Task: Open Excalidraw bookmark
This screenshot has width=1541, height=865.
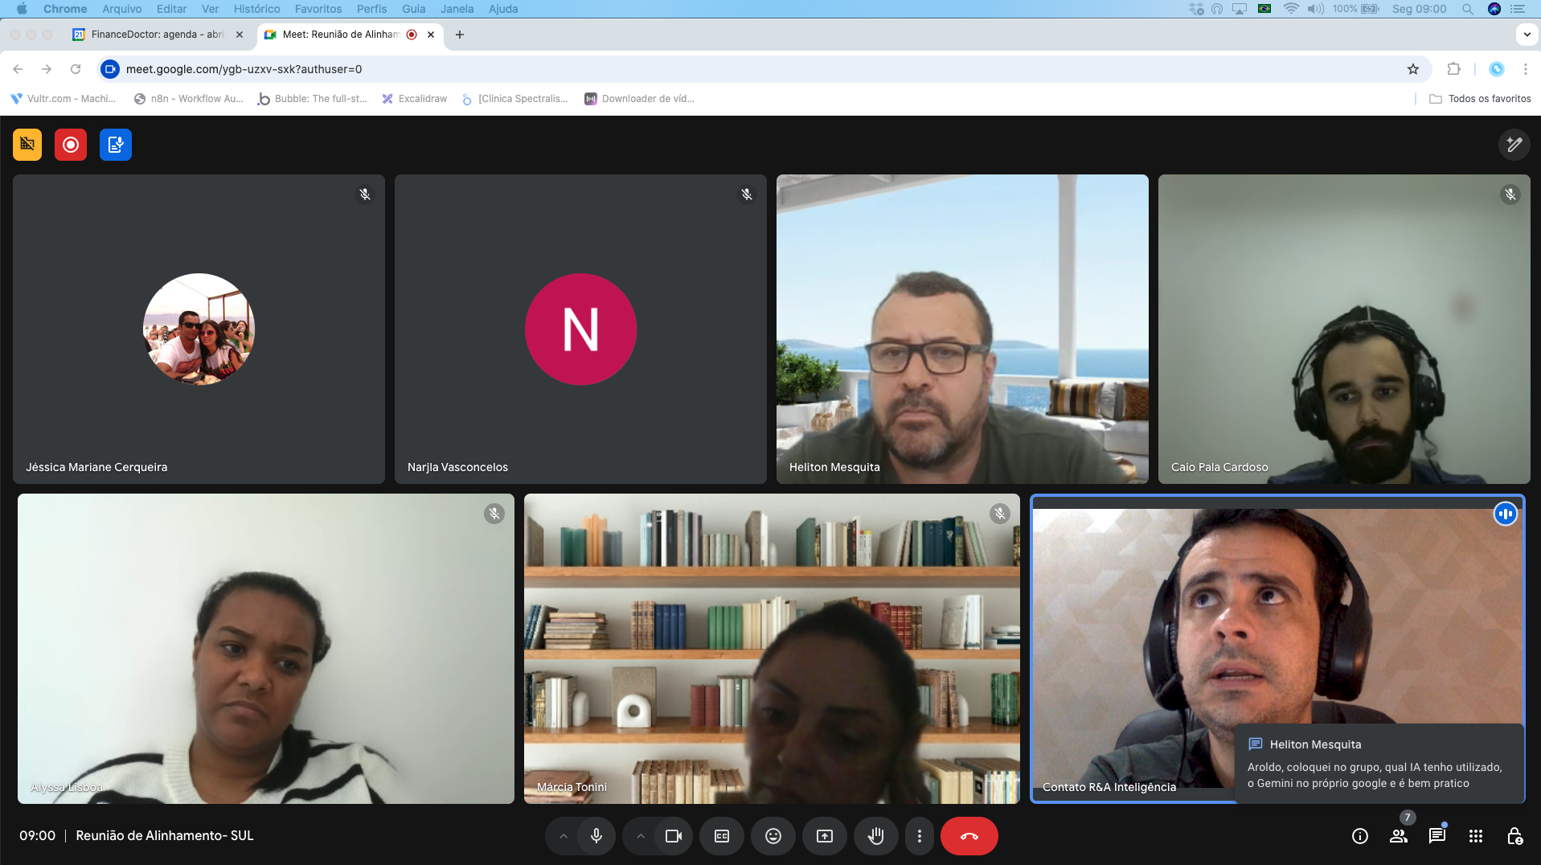Action: (x=414, y=99)
